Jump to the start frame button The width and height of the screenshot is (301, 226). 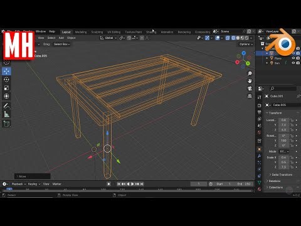119,184
